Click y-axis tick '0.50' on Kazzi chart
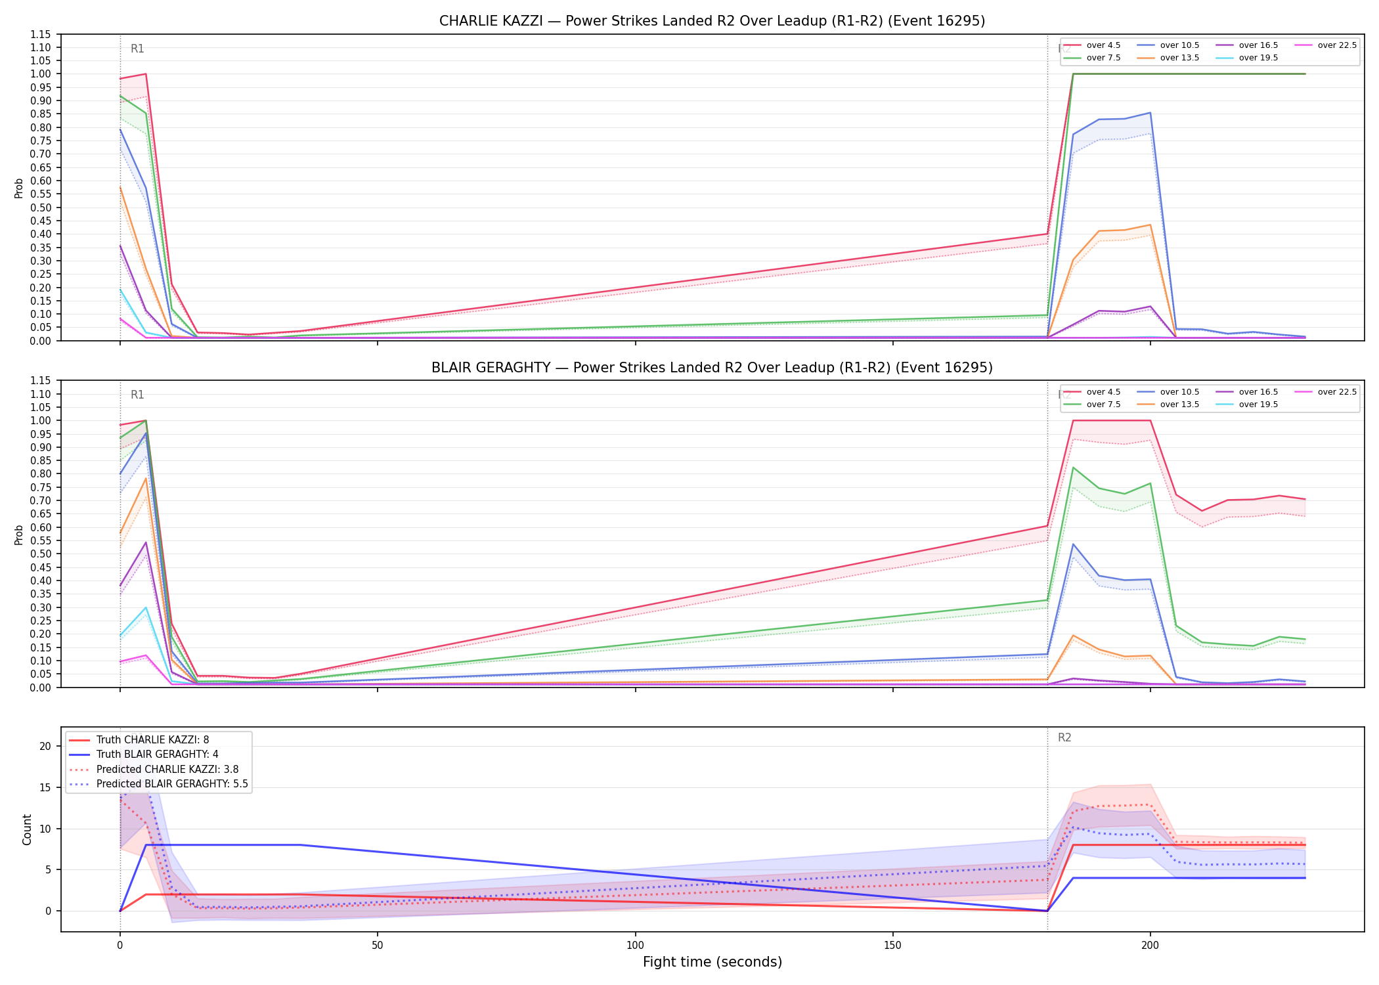The height and width of the screenshot is (985, 1379). pos(41,208)
